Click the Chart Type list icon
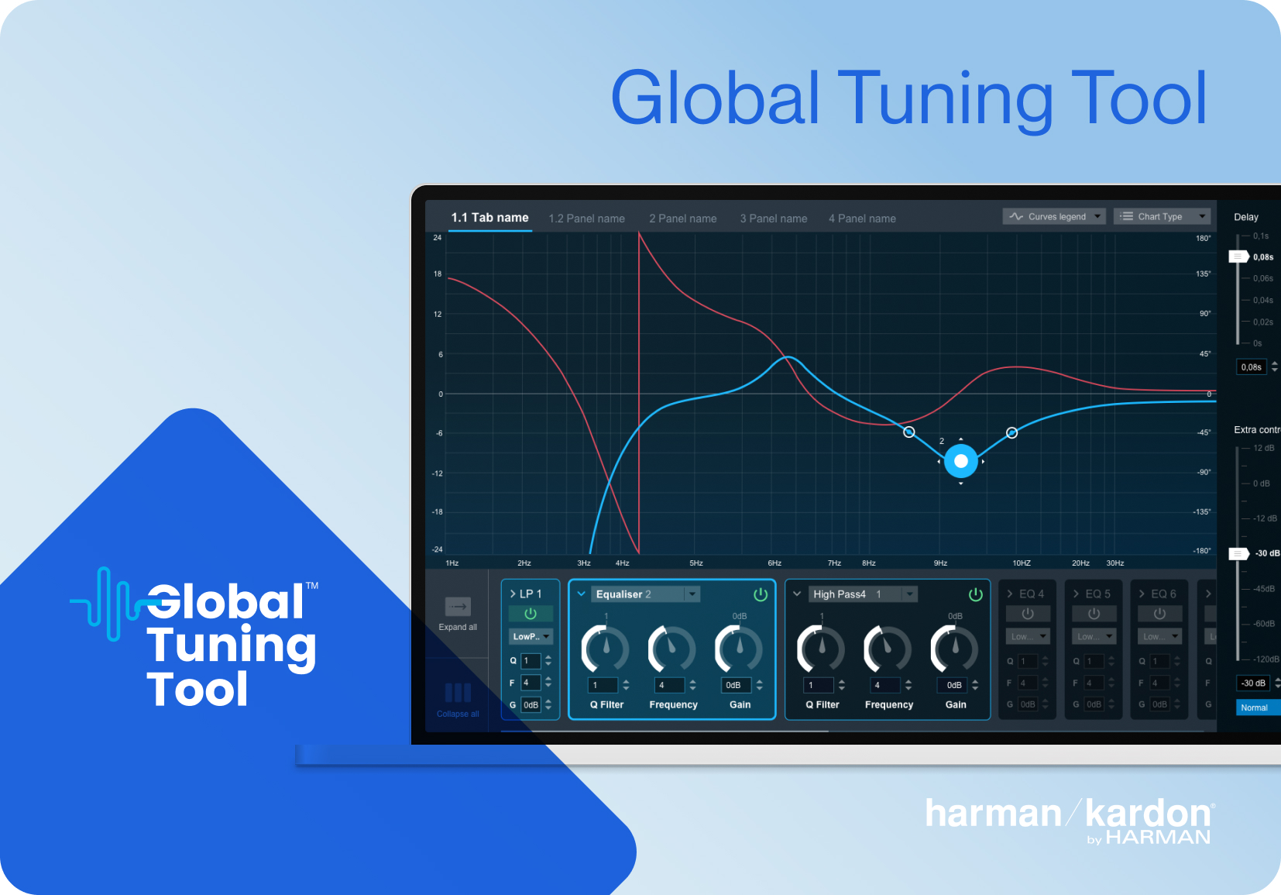Viewport: 1281px width, 895px height. [x=1127, y=217]
